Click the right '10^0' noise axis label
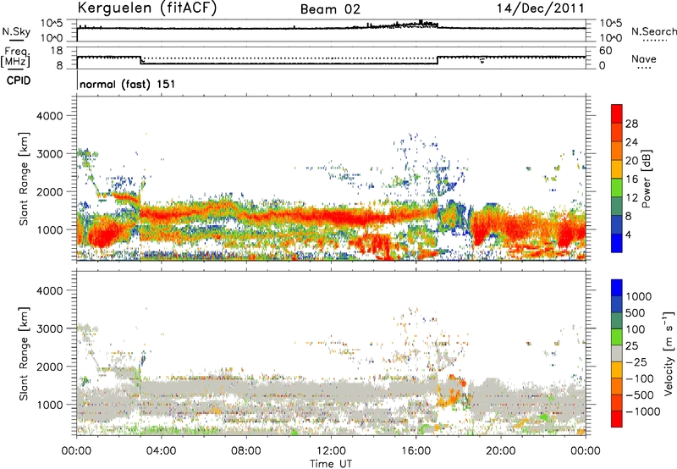 610,38
